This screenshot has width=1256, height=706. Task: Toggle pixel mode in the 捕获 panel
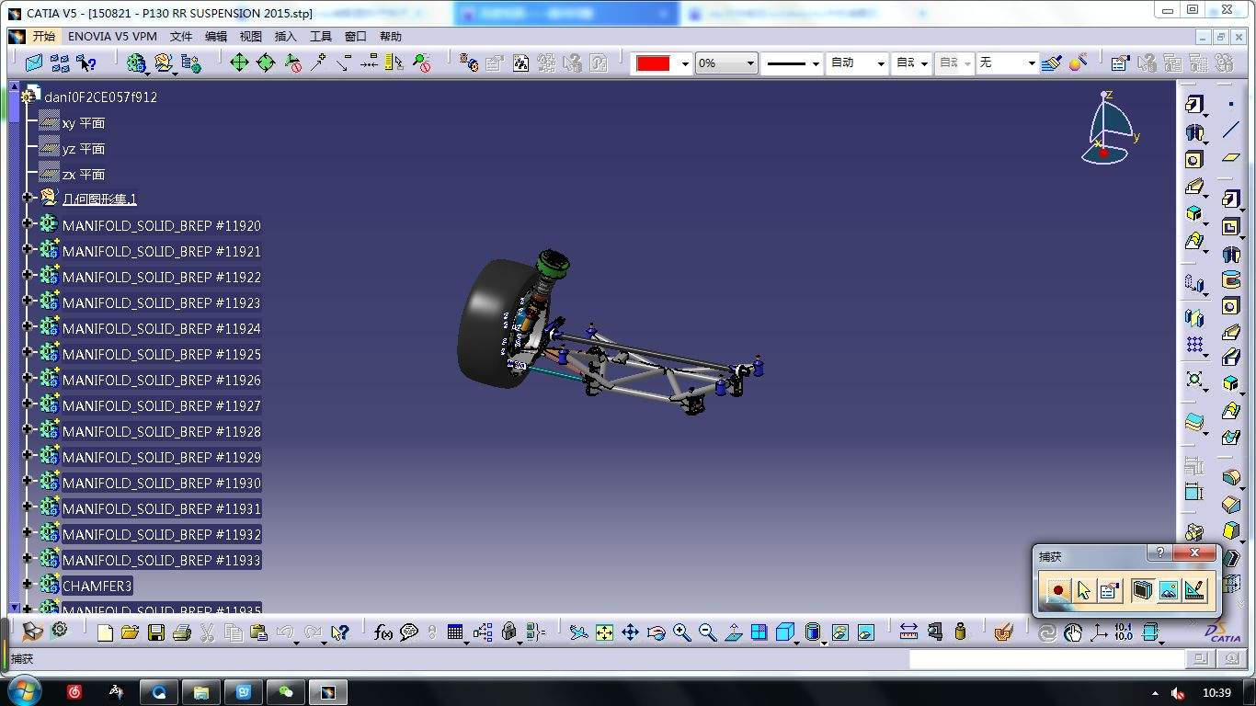pyautogui.click(x=1169, y=591)
